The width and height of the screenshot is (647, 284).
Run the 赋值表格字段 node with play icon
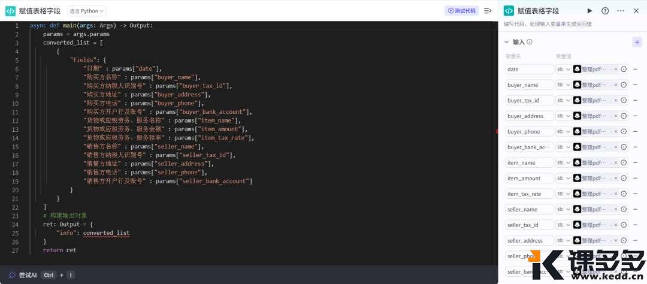[589, 11]
